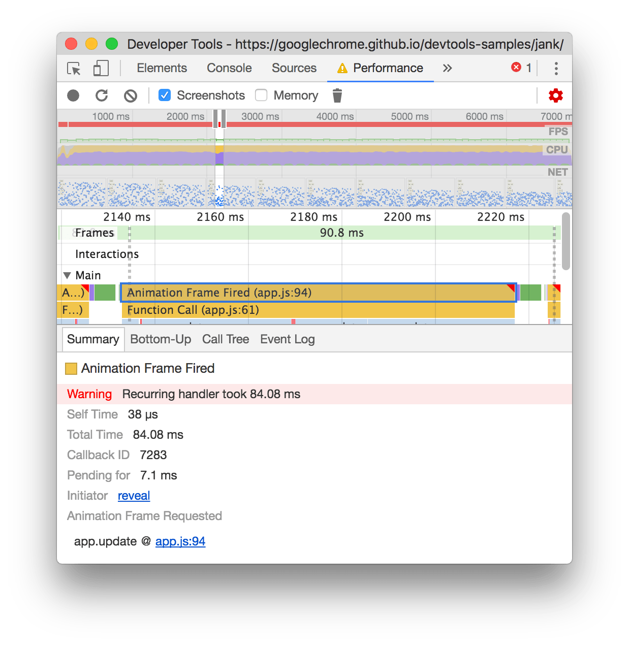The image size is (629, 645).
Task: Click the Initiator reveal link
Action: click(134, 496)
